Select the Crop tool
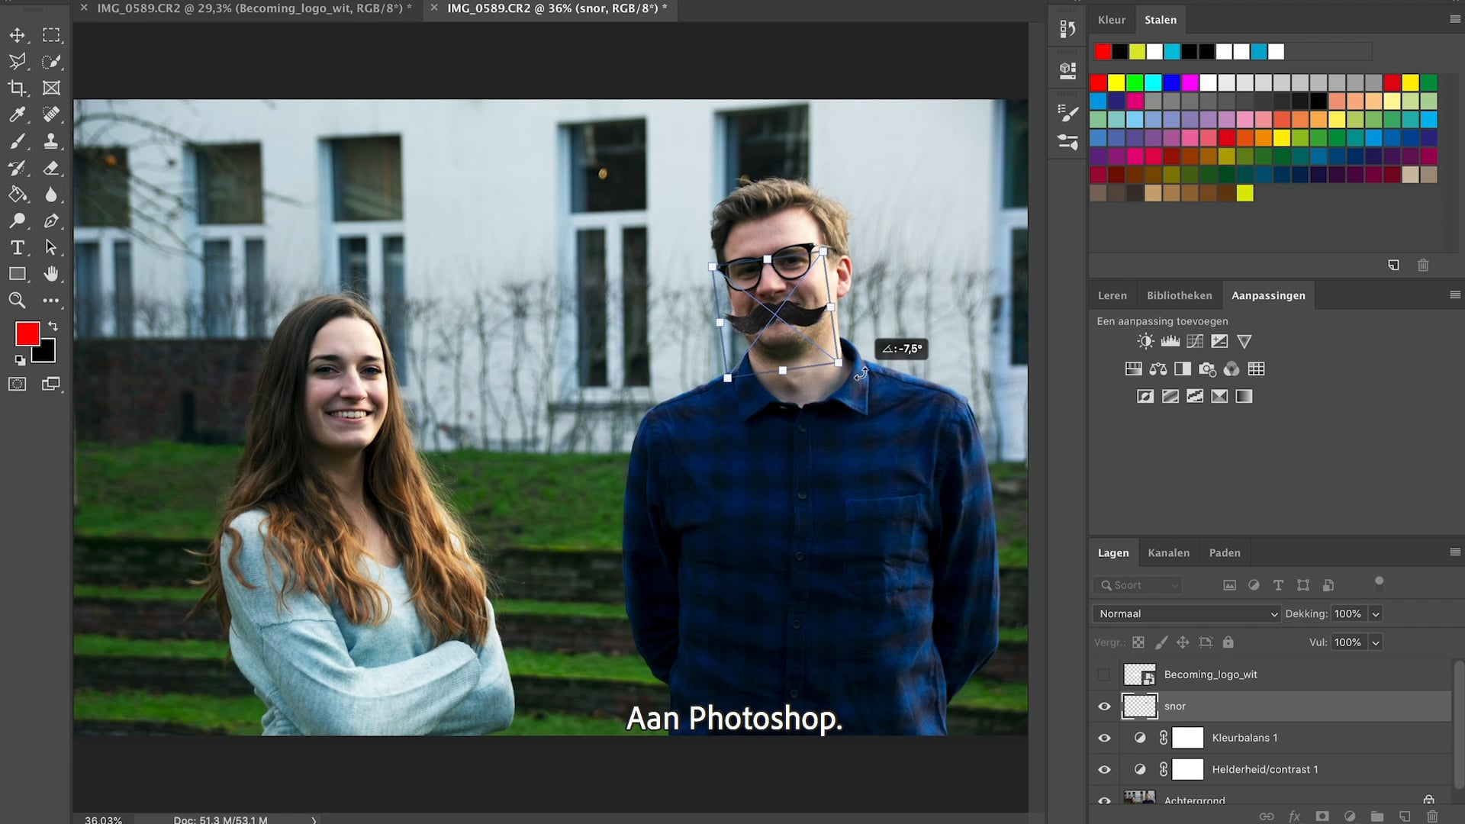This screenshot has width=1465, height=824. (x=17, y=88)
